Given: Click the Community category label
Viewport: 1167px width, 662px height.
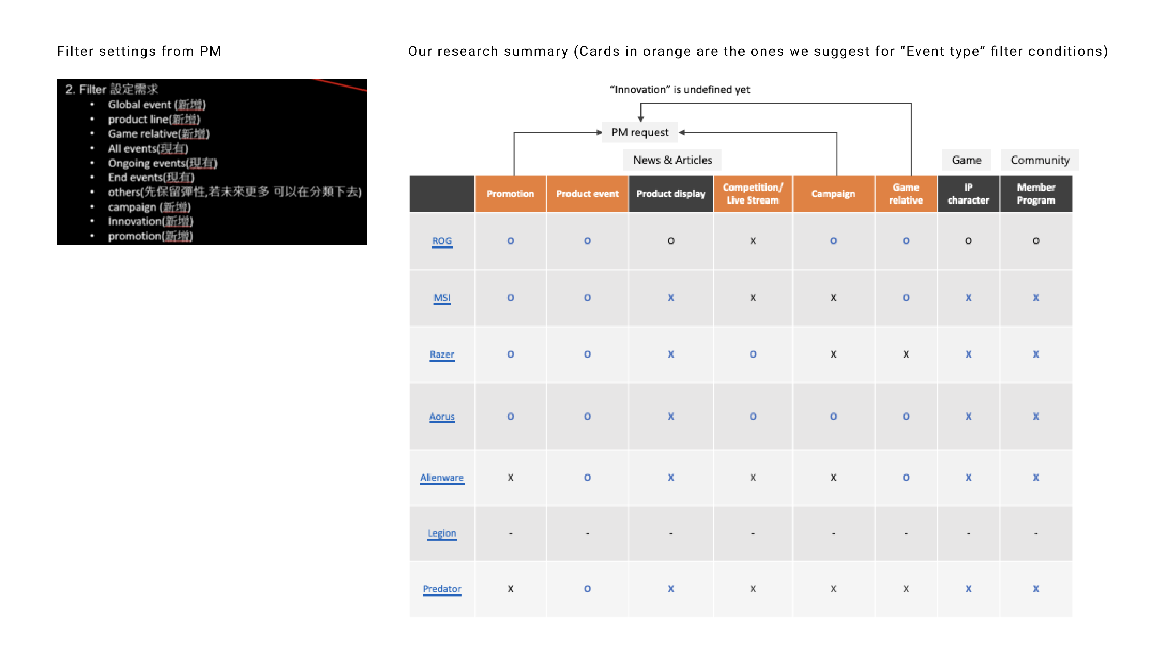Looking at the screenshot, I should (x=1040, y=160).
